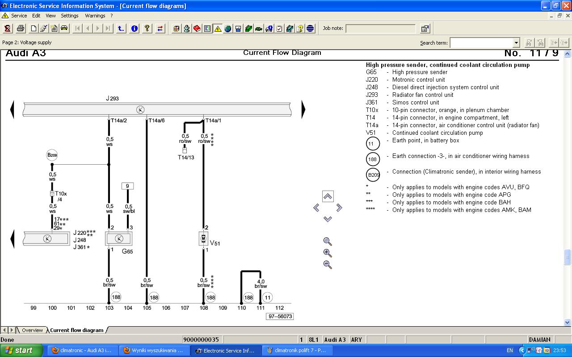Viewport: 572px width, 357px height.
Task: Click the clipboard with red check icon
Action: click(279, 29)
